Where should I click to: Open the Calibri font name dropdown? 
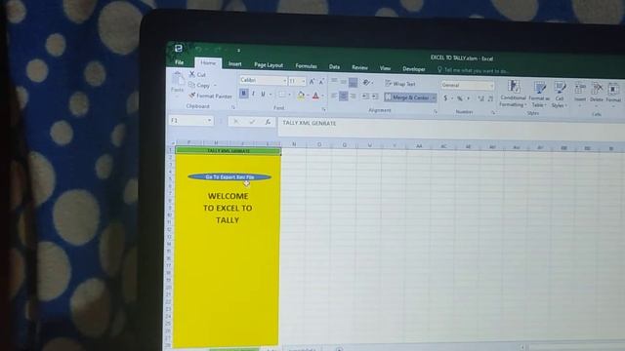pyautogui.click(x=285, y=81)
